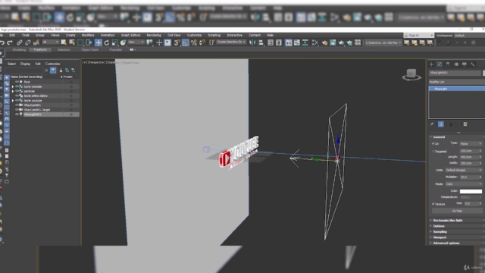Expand the particule tree item
This screenshot has width=485, height=273.
pos(13,91)
